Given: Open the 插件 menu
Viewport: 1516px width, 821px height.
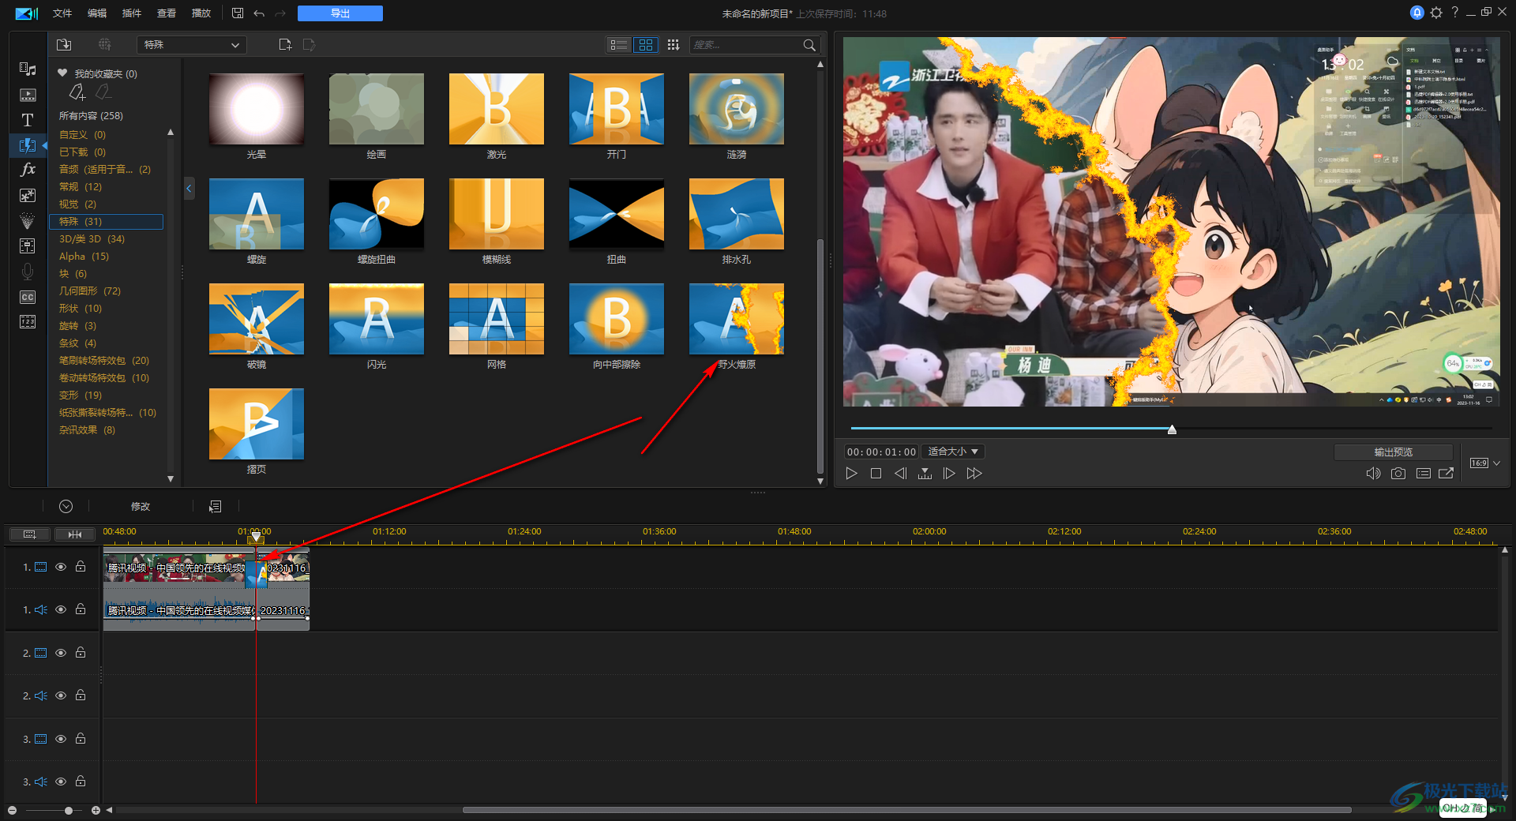Looking at the screenshot, I should (132, 13).
